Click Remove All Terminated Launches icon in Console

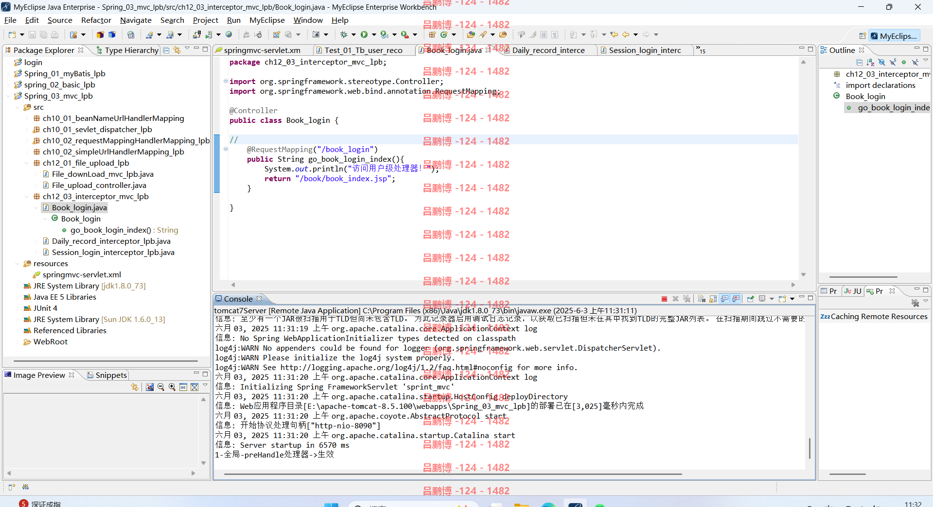687,299
